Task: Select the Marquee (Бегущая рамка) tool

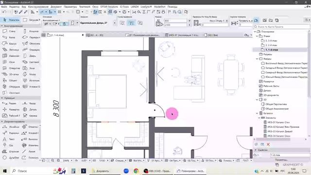Action: pos(32,20)
